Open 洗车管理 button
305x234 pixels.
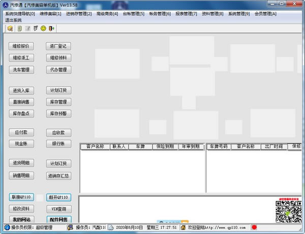(x=21, y=70)
